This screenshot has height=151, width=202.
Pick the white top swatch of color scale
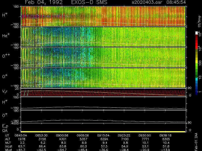197,33
